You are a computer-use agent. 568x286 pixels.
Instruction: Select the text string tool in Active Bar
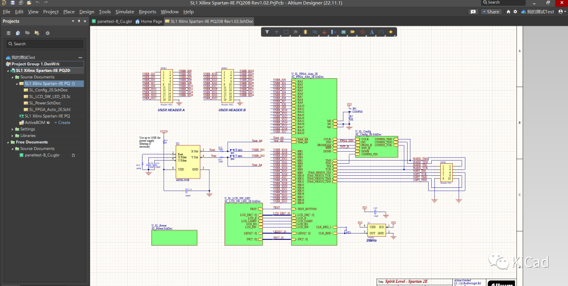click(372, 32)
